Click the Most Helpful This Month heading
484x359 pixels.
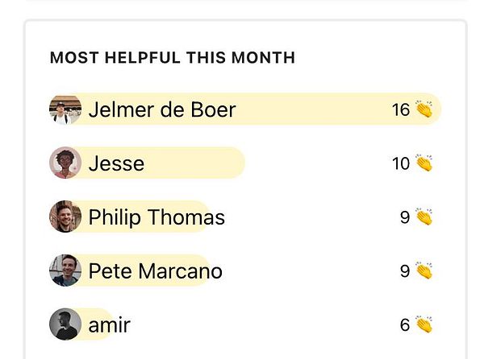[172, 58]
